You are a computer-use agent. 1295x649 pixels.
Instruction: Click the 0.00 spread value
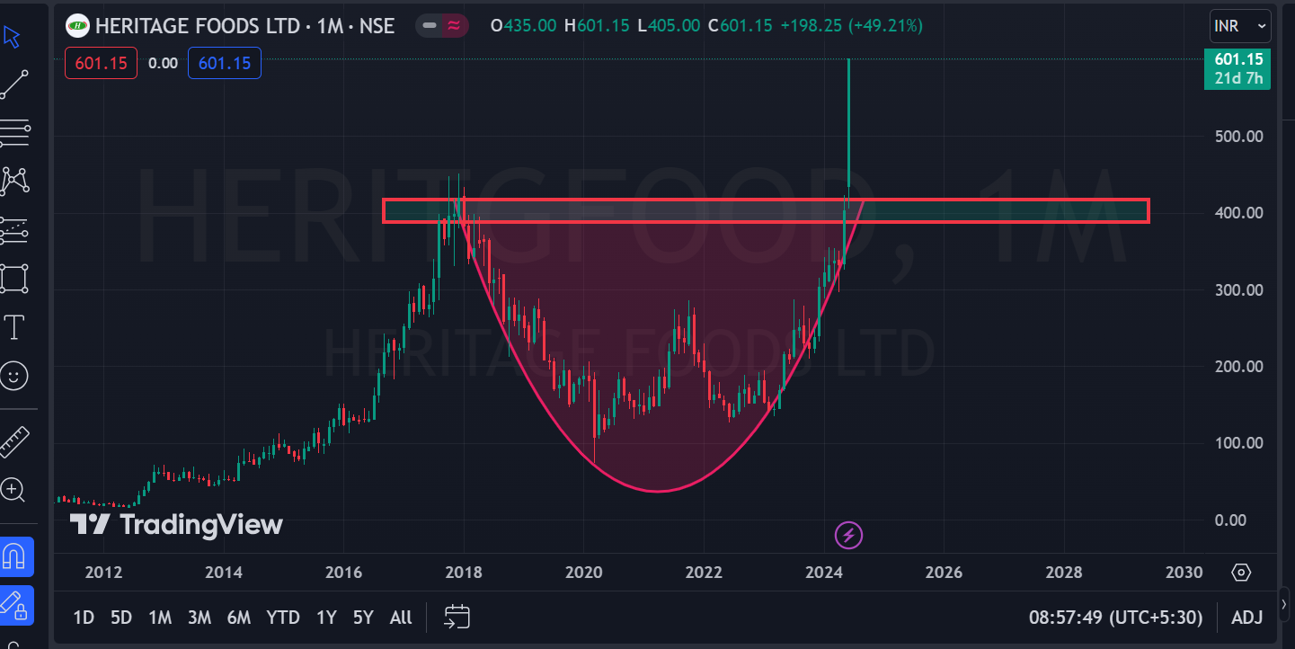coord(163,63)
